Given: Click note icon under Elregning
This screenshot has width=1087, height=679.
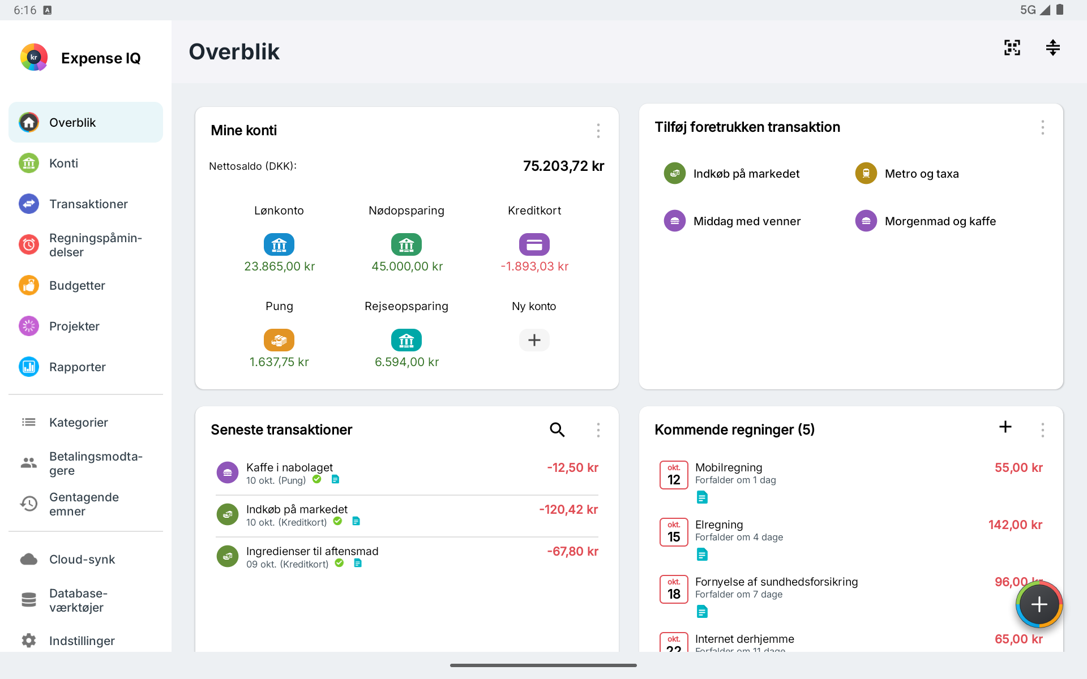Looking at the screenshot, I should [x=702, y=555].
